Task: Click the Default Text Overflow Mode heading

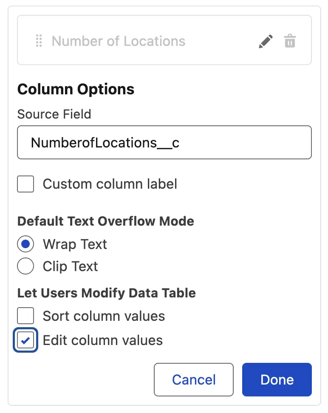Action: [106, 221]
